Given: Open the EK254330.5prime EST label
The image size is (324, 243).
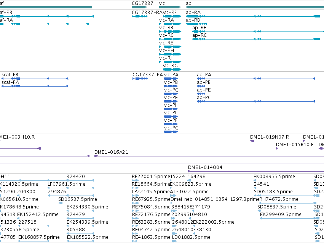Looking at the screenshot, I should (x=87, y=207).
